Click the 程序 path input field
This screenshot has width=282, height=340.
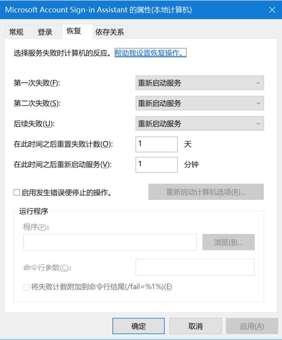[110, 242]
